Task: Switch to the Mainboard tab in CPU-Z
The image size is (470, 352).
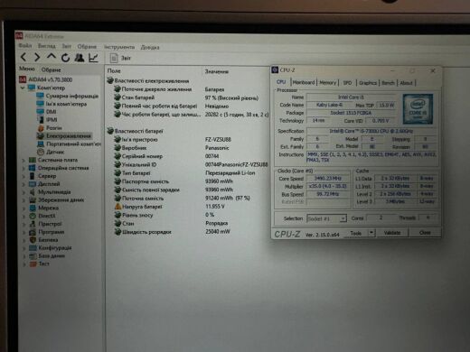Action: click(304, 82)
